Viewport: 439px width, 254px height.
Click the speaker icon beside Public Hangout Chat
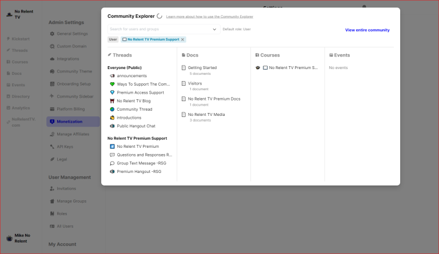tap(112, 126)
